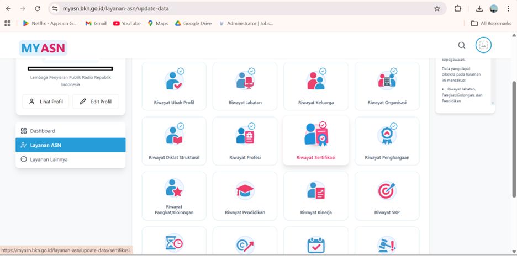Open the Riwayat Jabatan card
This screenshot has height=256, width=517.
245,86
